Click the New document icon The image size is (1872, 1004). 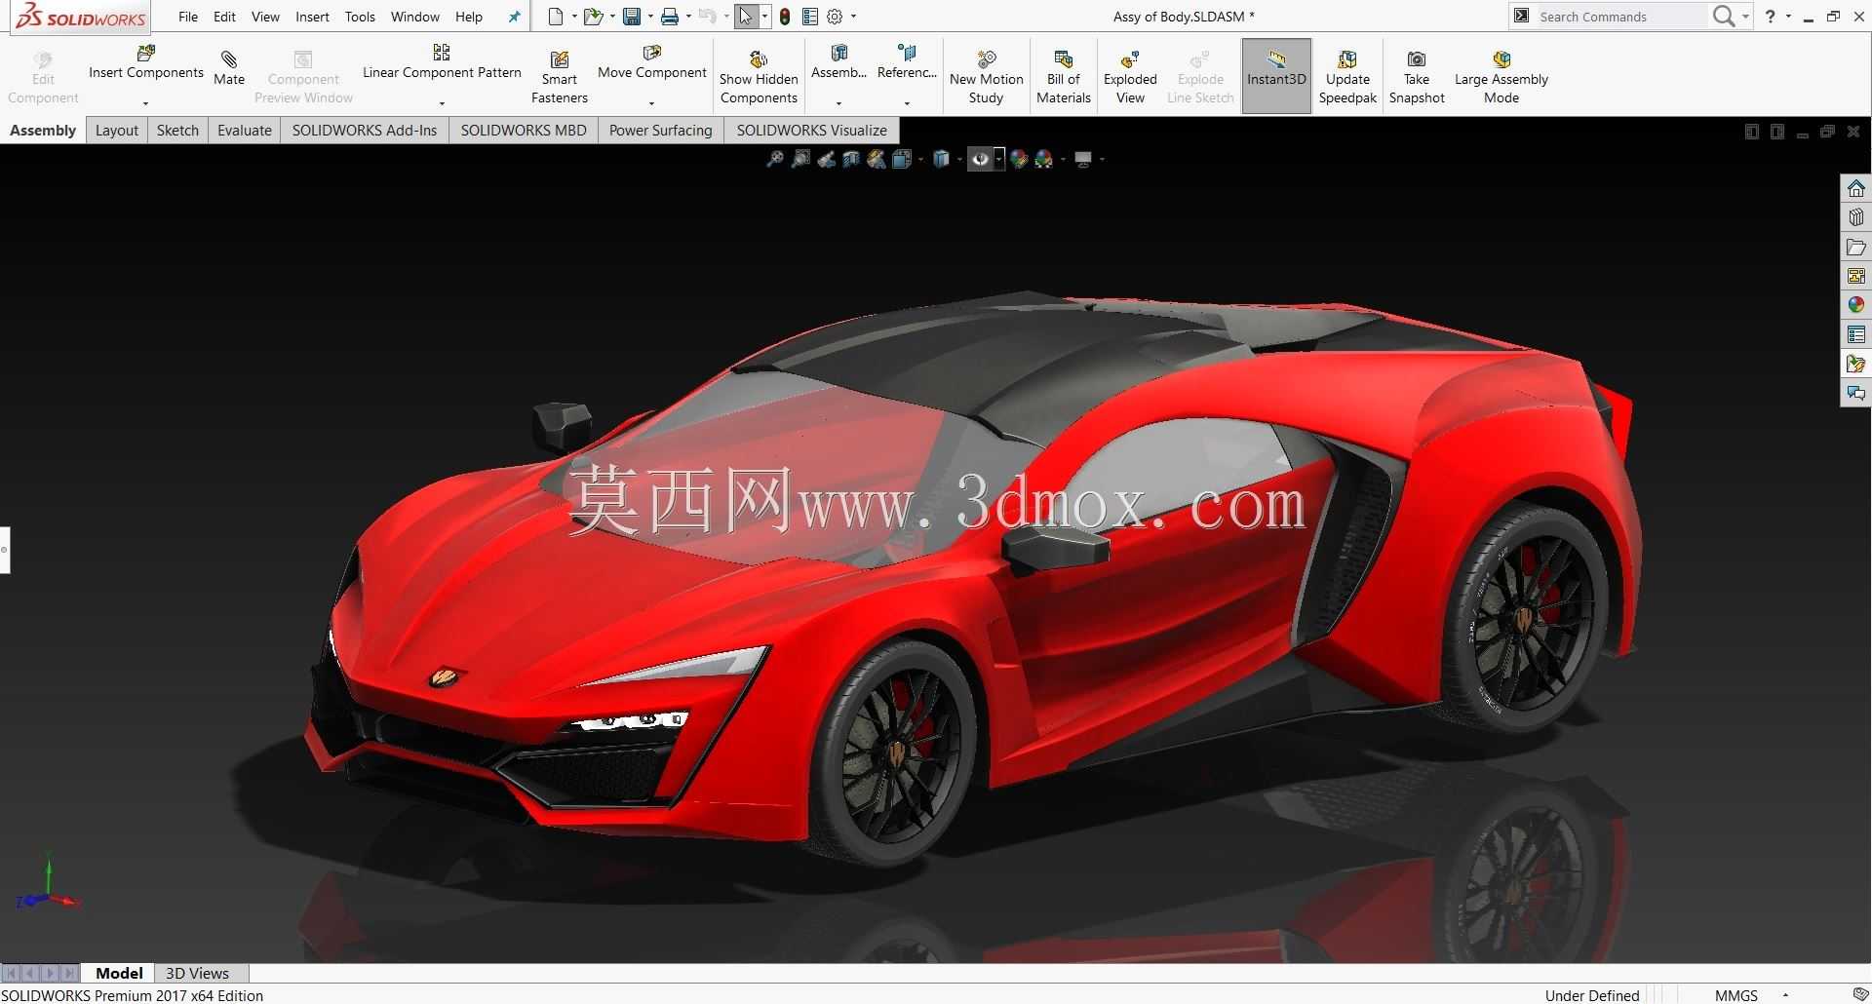556,17
